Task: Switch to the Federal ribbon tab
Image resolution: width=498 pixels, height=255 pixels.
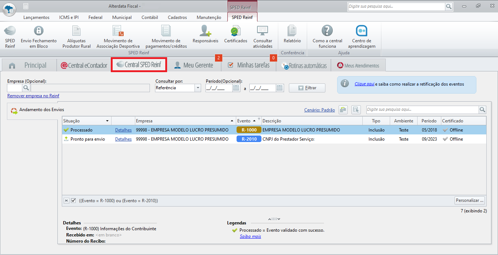Action: tap(95, 17)
